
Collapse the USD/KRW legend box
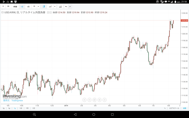point(2,12)
